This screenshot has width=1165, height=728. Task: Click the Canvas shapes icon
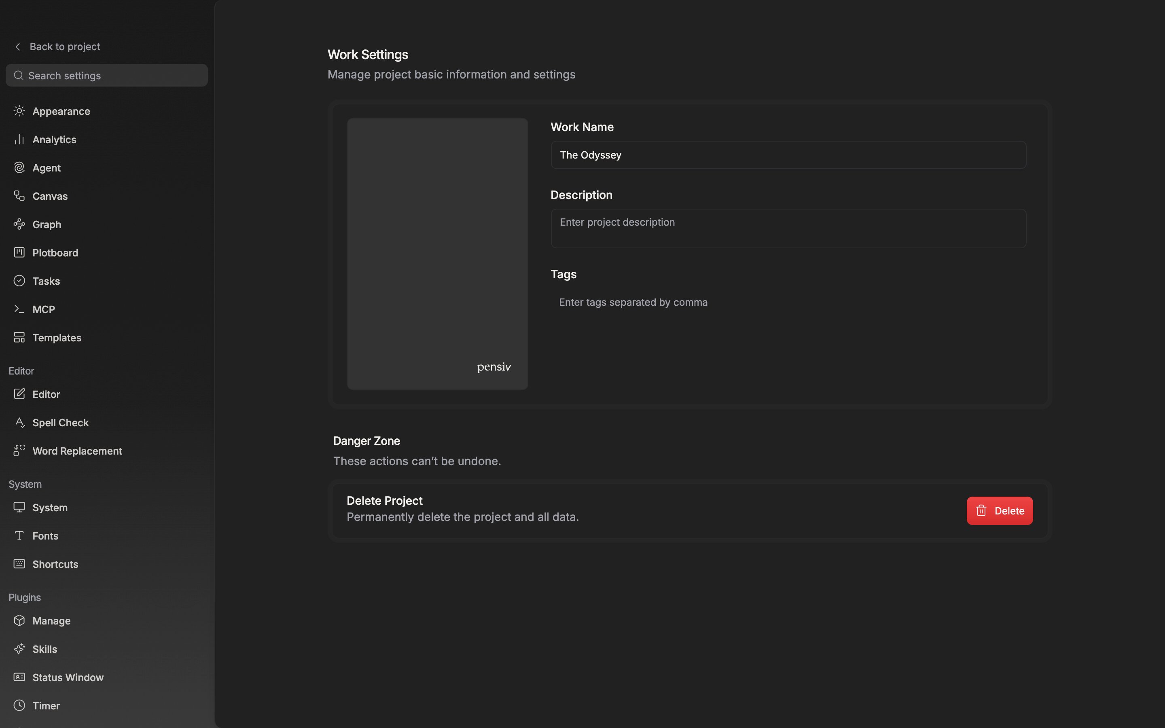[19, 196]
